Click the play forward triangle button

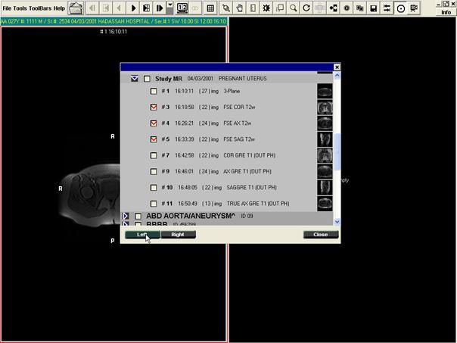click(x=133, y=8)
